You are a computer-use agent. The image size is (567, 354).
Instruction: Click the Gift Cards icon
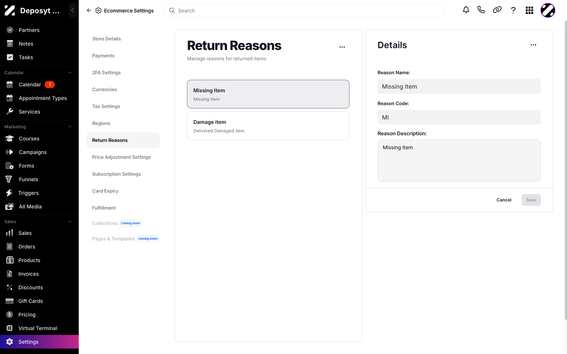[10, 301]
